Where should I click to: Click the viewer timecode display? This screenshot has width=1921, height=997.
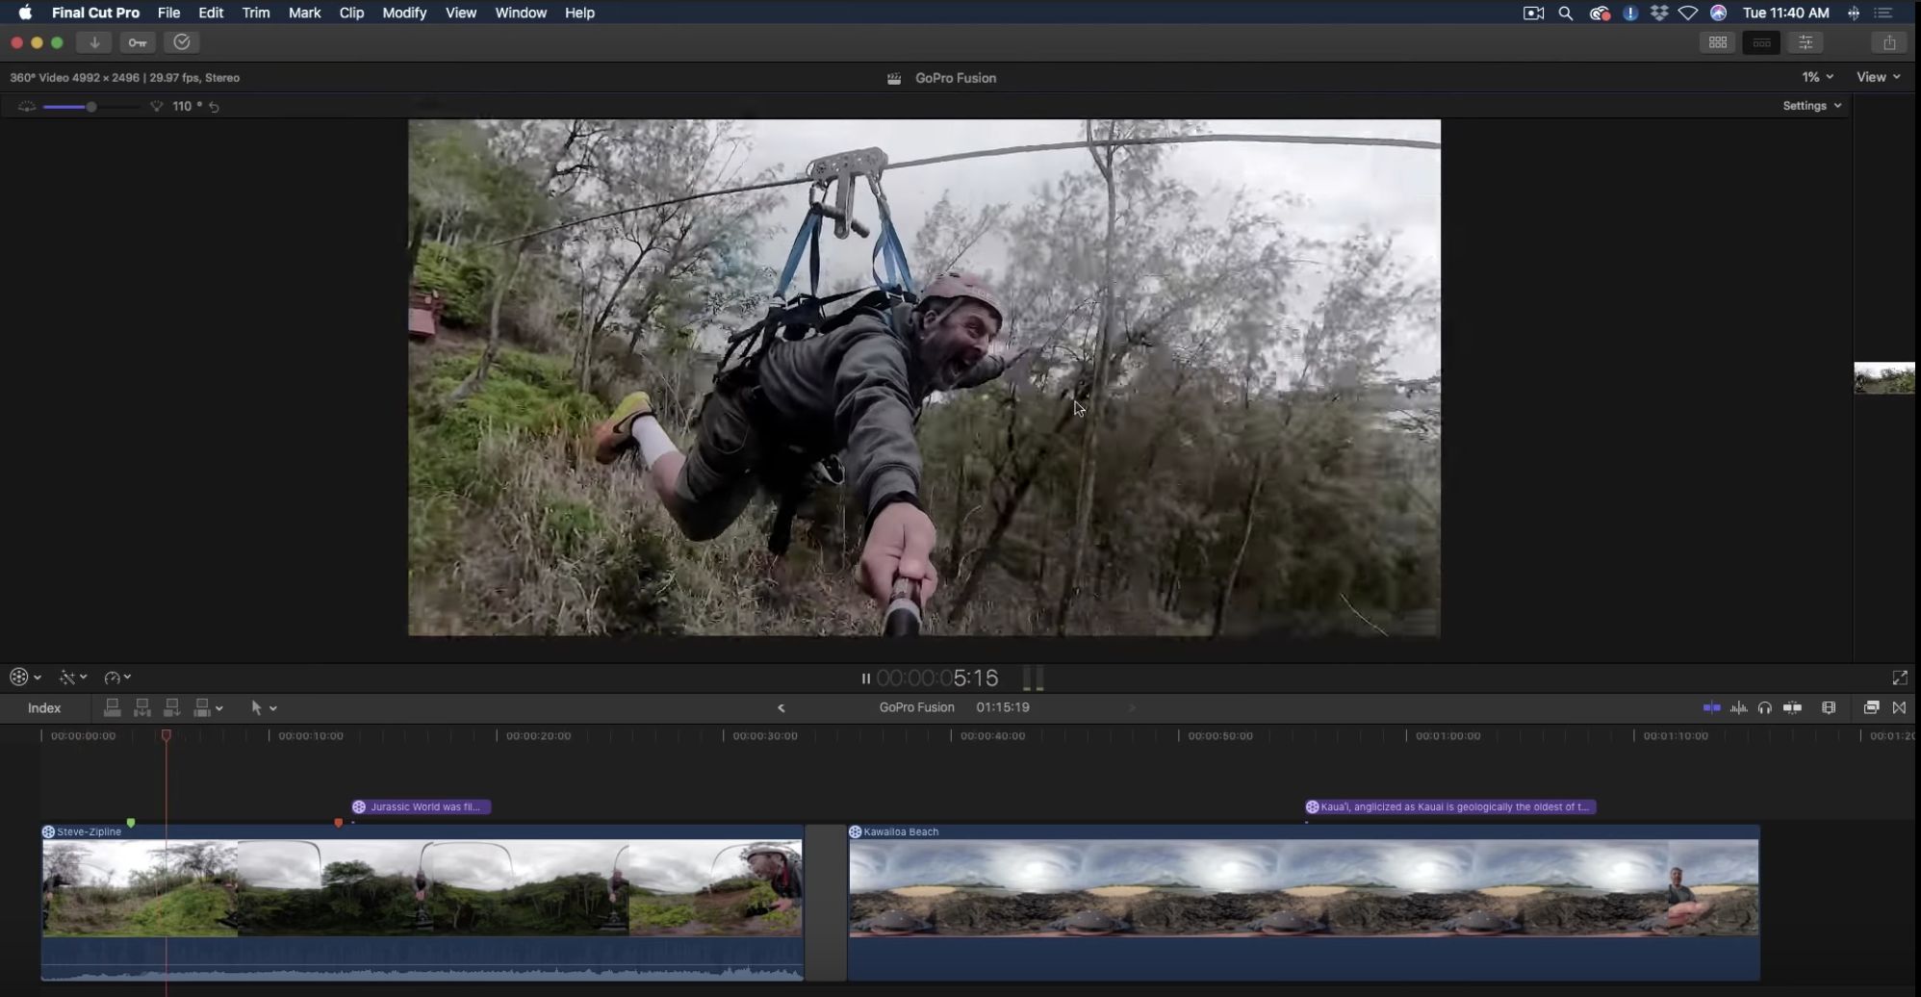click(937, 678)
